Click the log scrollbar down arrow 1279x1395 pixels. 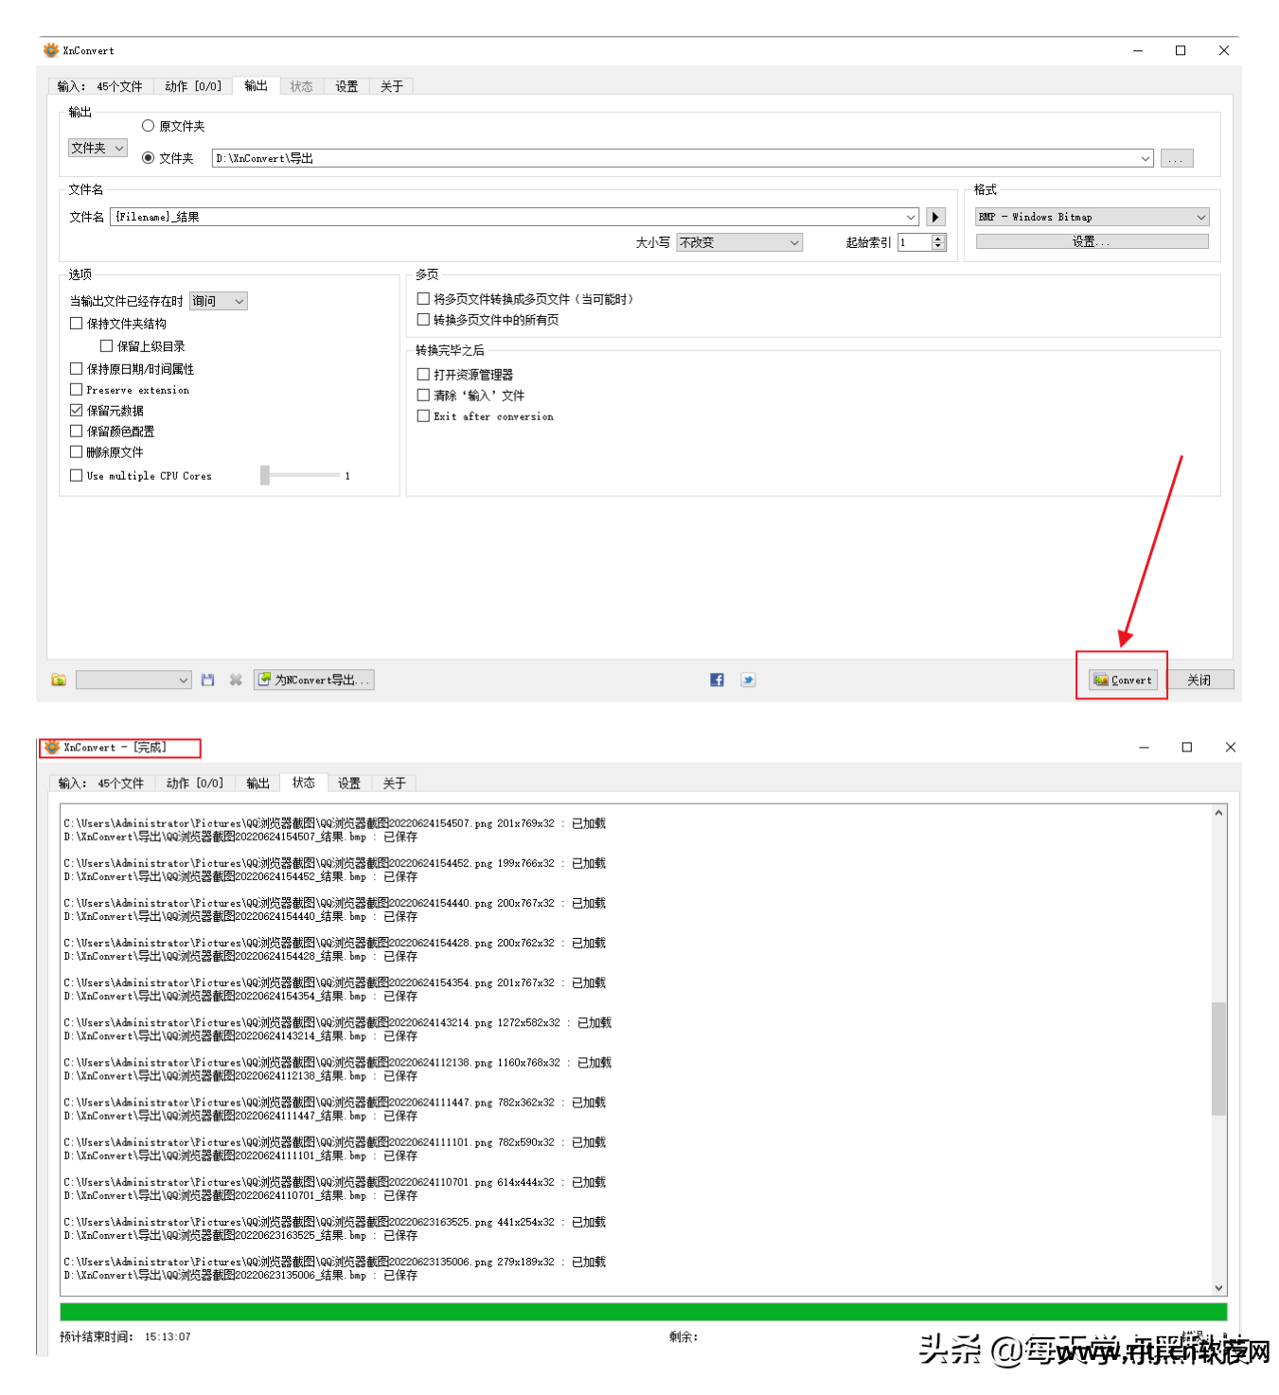[x=1218, y=1288]
